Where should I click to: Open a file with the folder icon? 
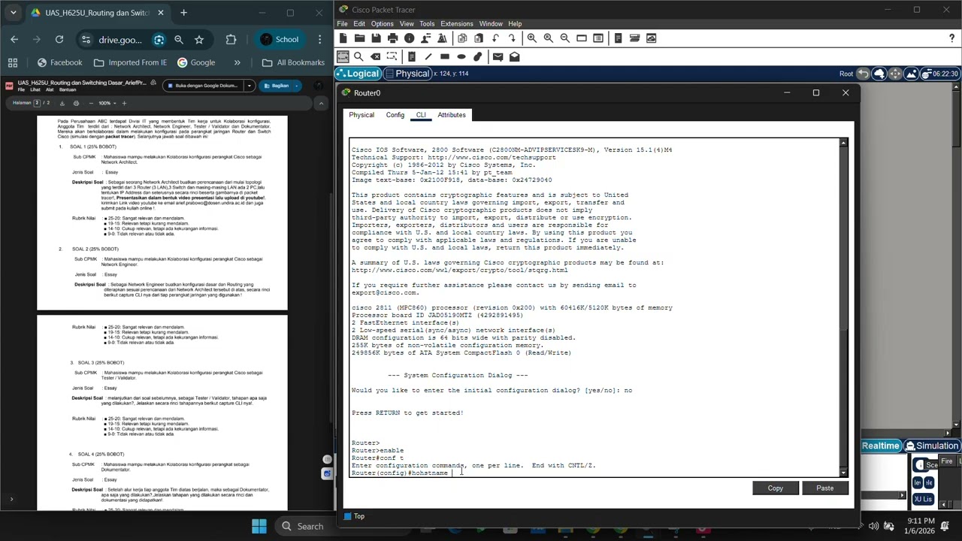(359, 38)
